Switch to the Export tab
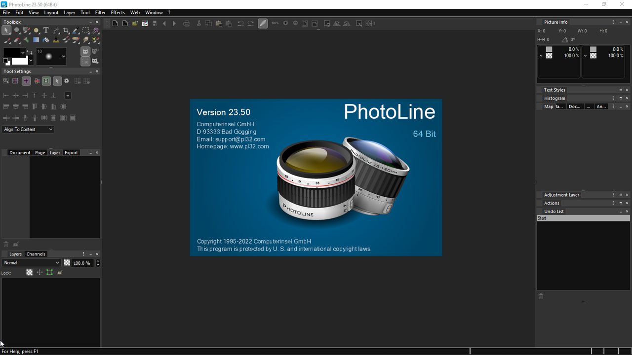 pos(71,153)
